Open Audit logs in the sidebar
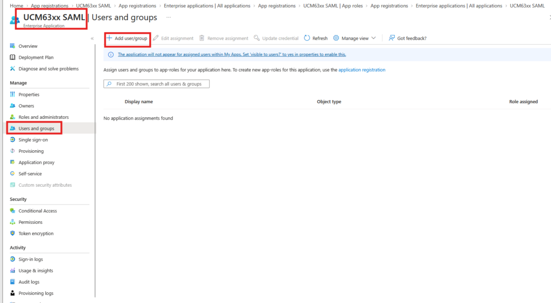 click(x=29, y=282)
